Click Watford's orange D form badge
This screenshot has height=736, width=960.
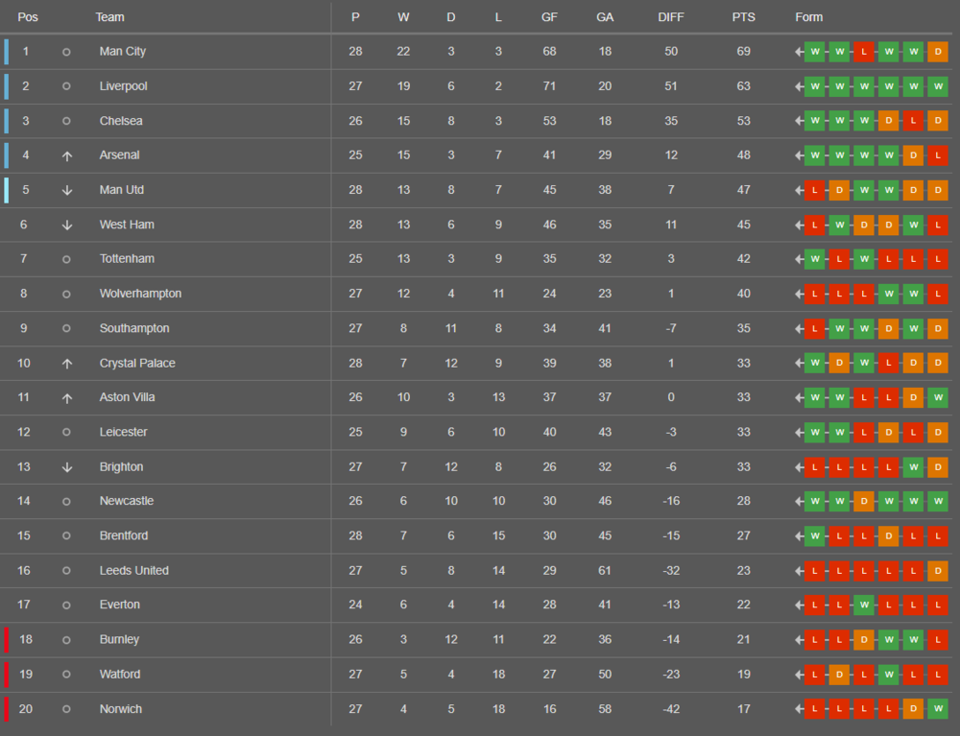click(x=839, y=675)
